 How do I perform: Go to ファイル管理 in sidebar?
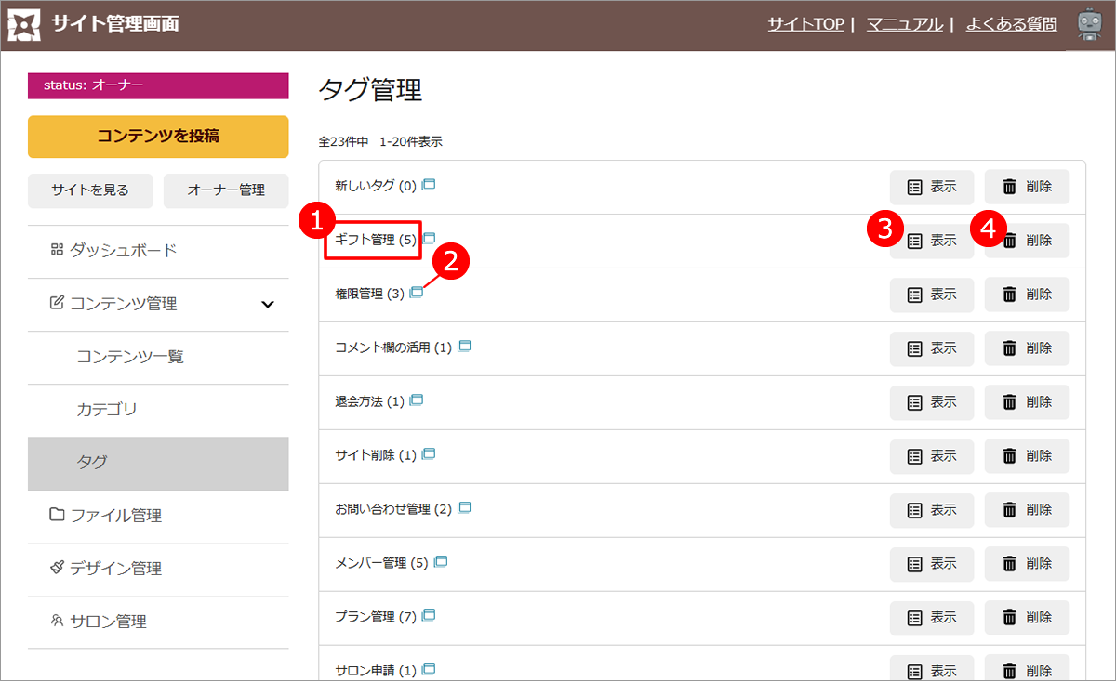click(x=115, y=516)
